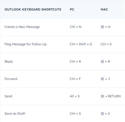The height and width of the screenshot is (122, 125).
Task: Select the RETURN key text in Send row
Action: tap(114, 96)
